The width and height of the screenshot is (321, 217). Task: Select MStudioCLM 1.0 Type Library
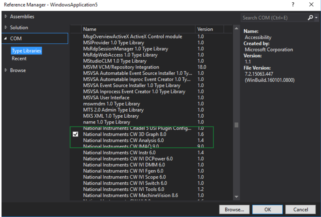pyautogui.click(x=152, y=61)
